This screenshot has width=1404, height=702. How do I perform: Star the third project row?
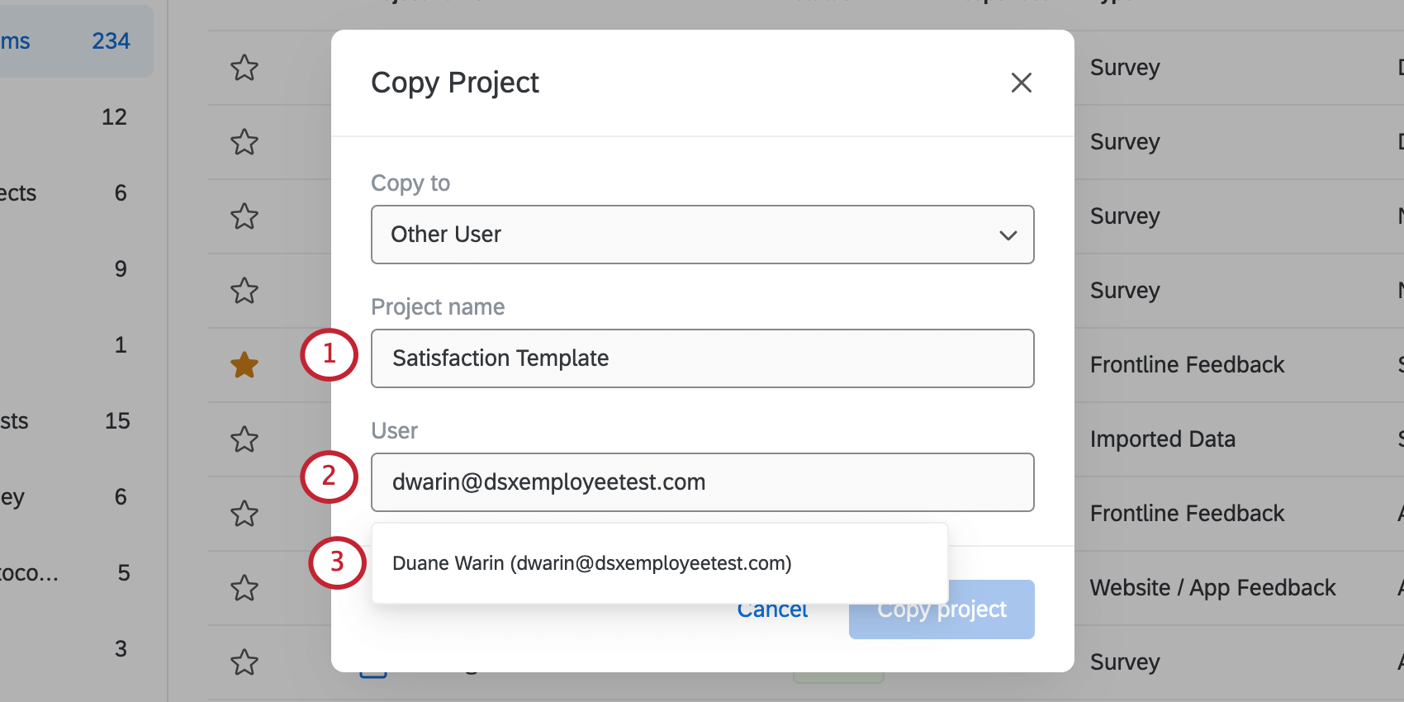pos(244,216)
